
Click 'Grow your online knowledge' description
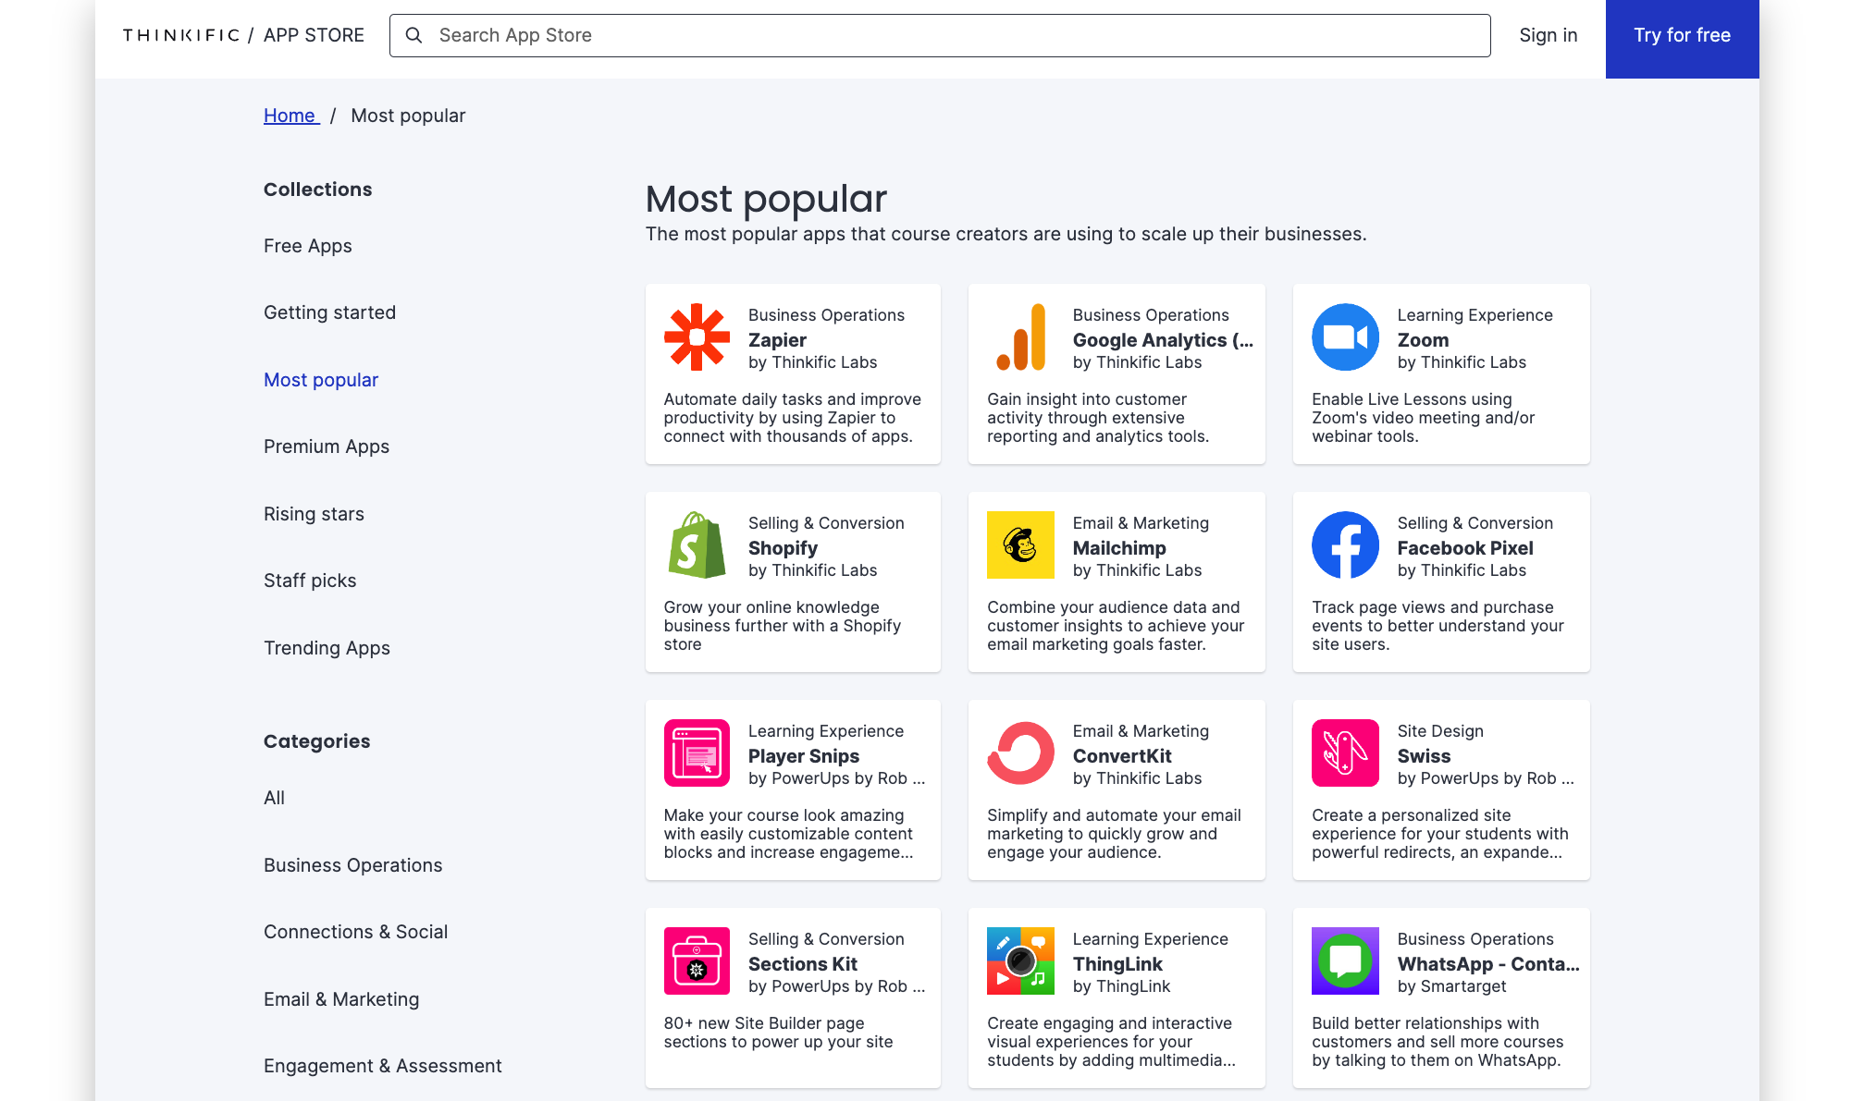(783, 626)
